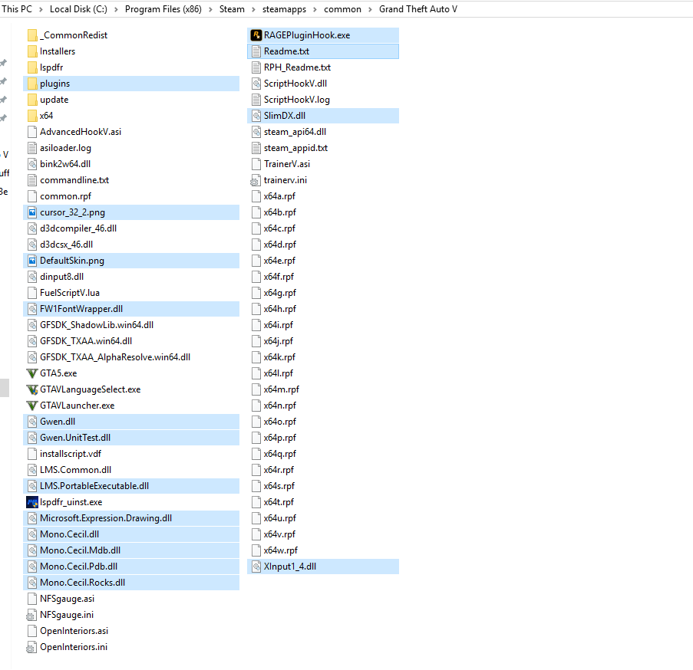The height and width of the screenshot is (670, 693).
Task: Click the asiloader.log document icon
Action: point(31,148)
